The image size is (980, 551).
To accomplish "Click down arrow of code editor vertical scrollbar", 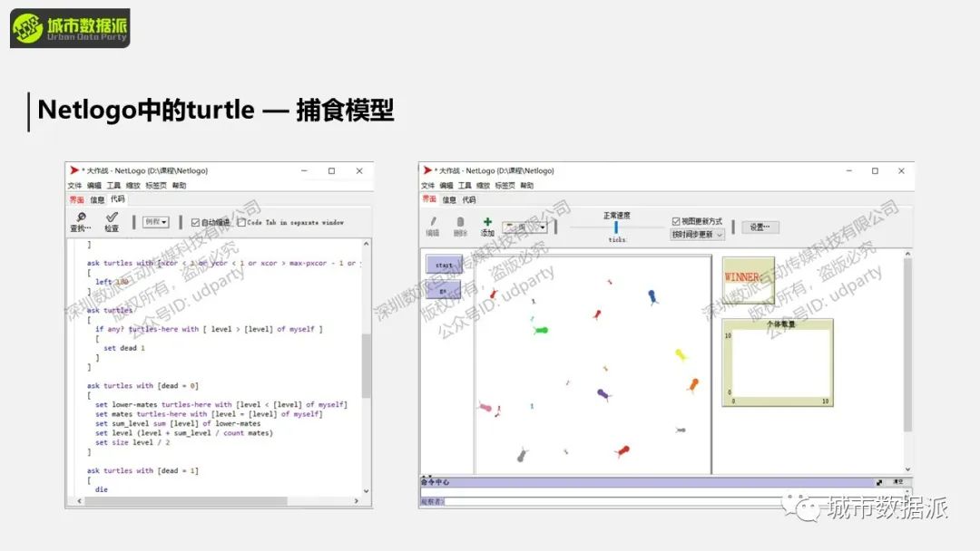I will (x=367, y=491).
